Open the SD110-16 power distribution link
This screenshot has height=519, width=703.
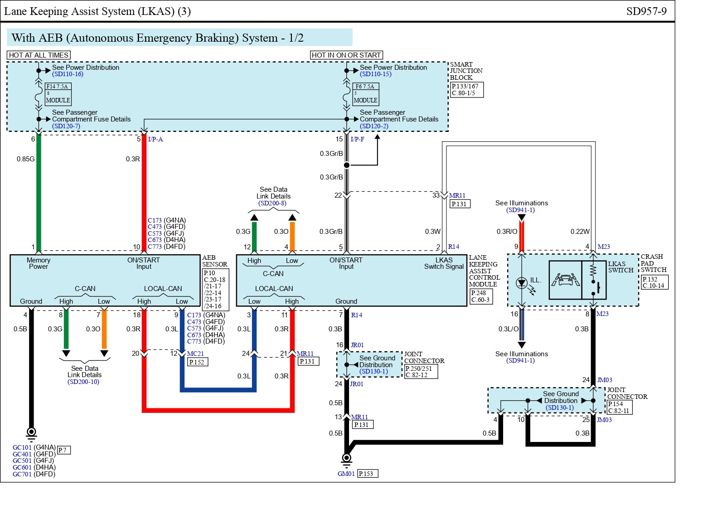[68, 74]
